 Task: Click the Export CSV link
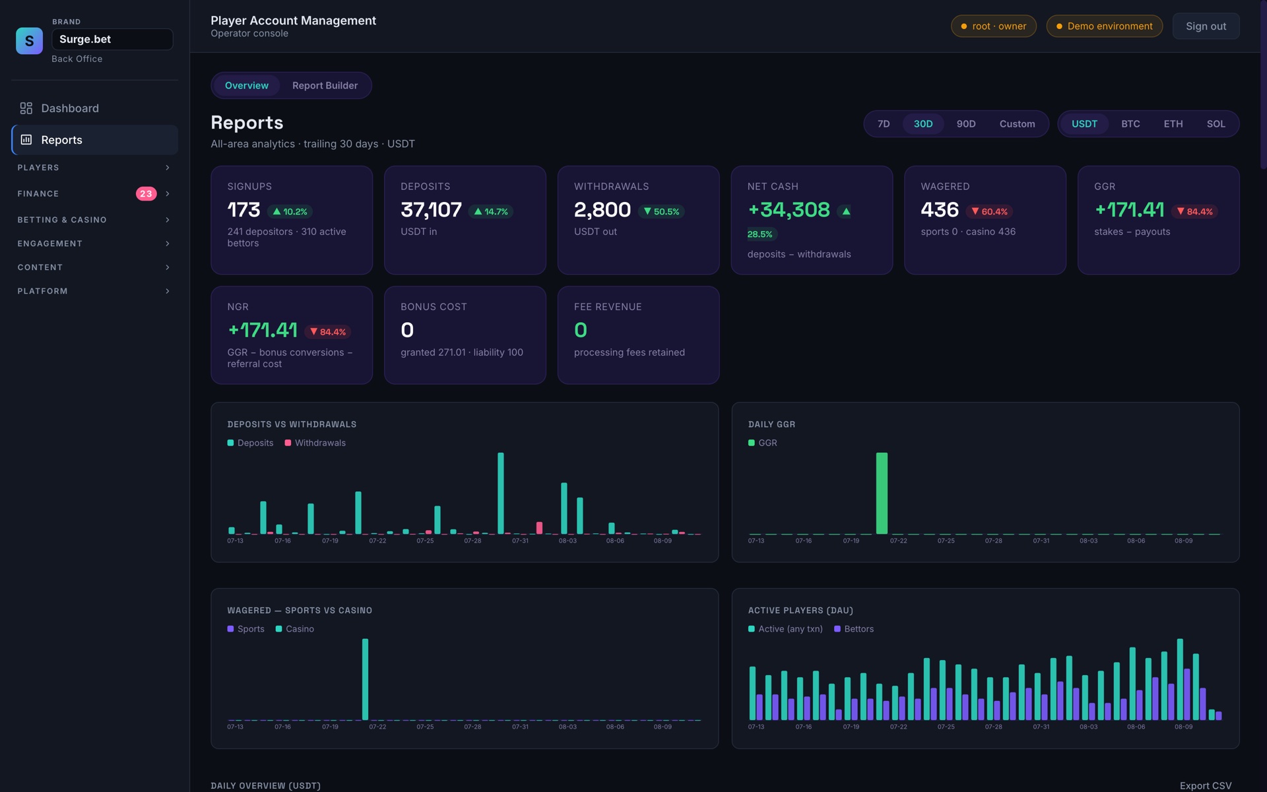(1205, 785)
